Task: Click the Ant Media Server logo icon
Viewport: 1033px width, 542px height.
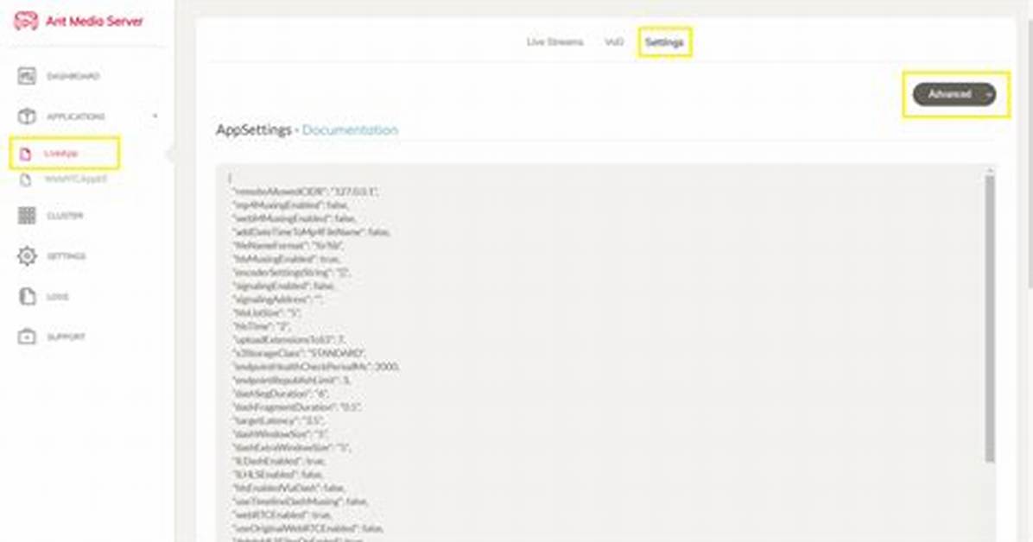Action: 26,21
